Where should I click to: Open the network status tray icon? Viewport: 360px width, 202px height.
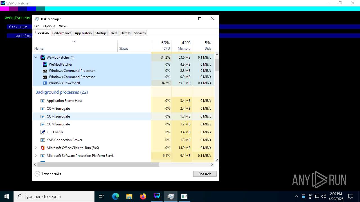point(317,196)
